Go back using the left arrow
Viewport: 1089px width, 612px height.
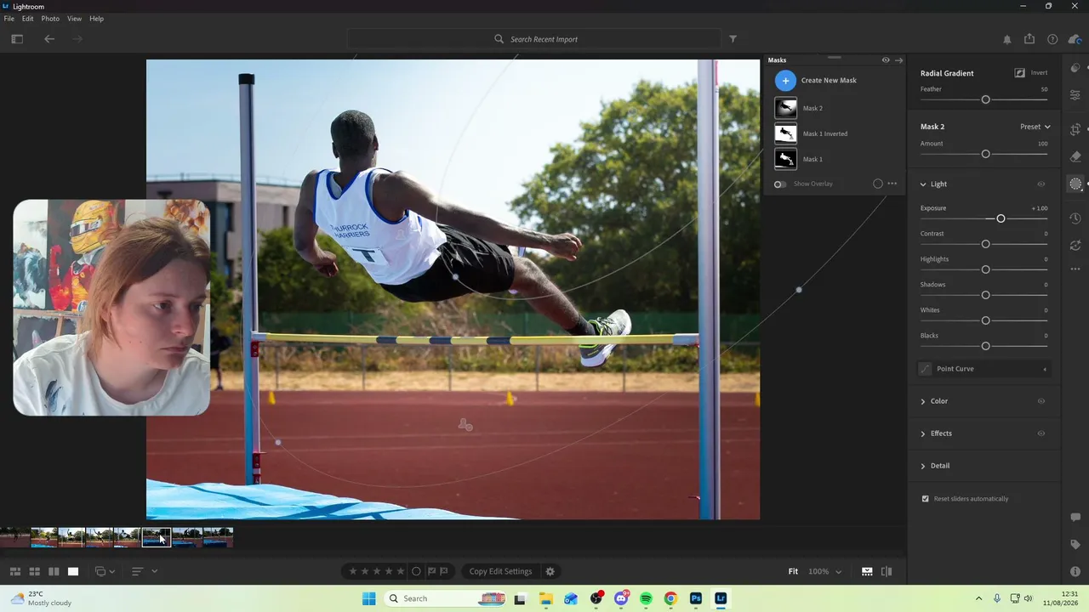tap(49, 39)
